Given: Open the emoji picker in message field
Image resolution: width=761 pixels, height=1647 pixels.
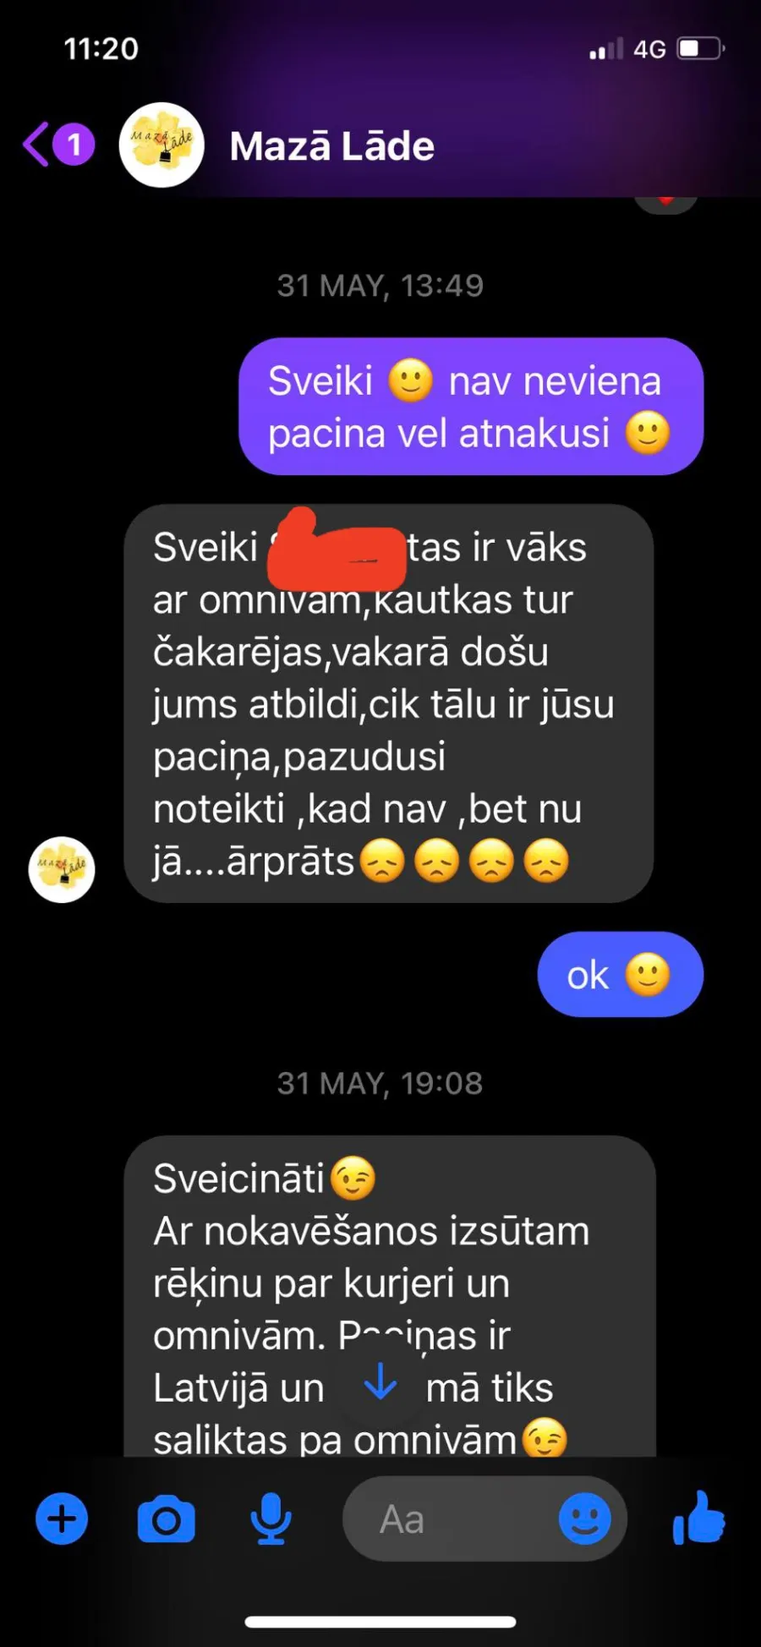Looking at the screenshot, I should coord(584,1518).
